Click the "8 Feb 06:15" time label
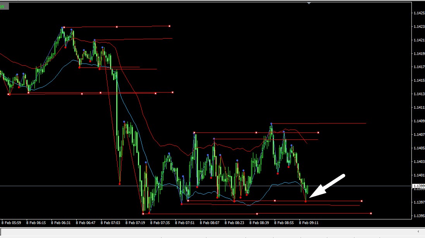 point(36,223)
